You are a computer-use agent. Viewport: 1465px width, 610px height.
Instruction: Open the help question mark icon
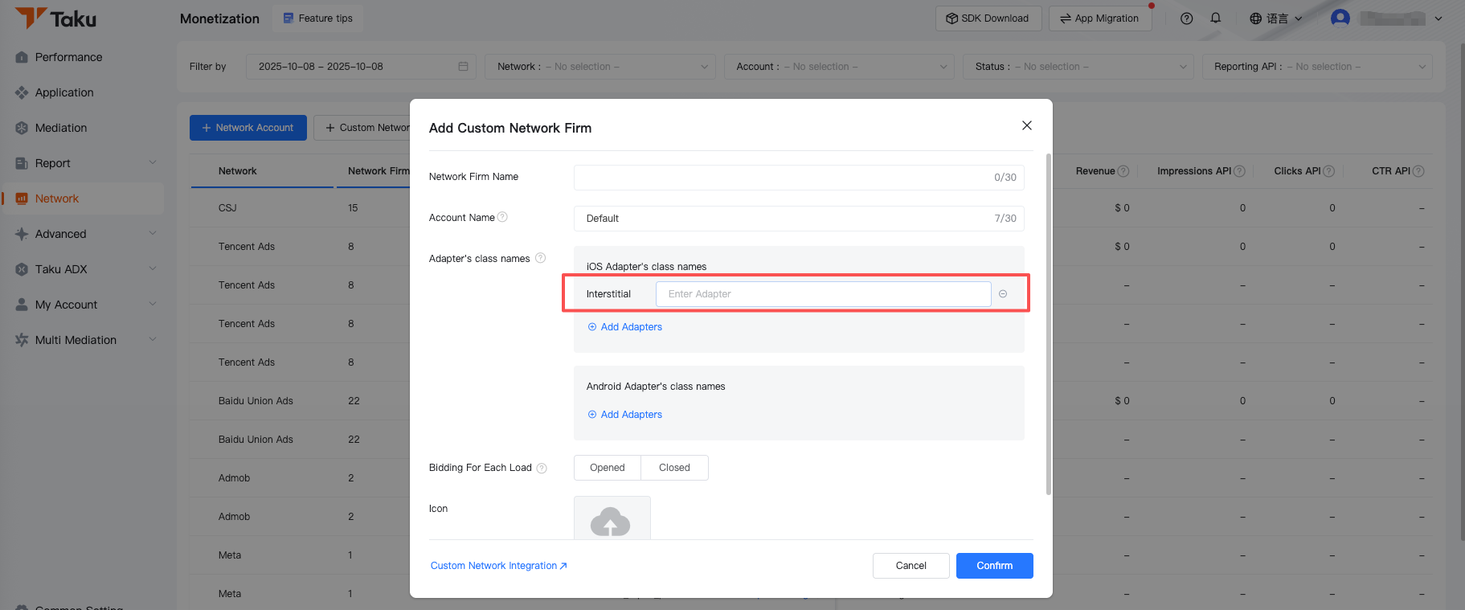click(x=1186, y=18)
